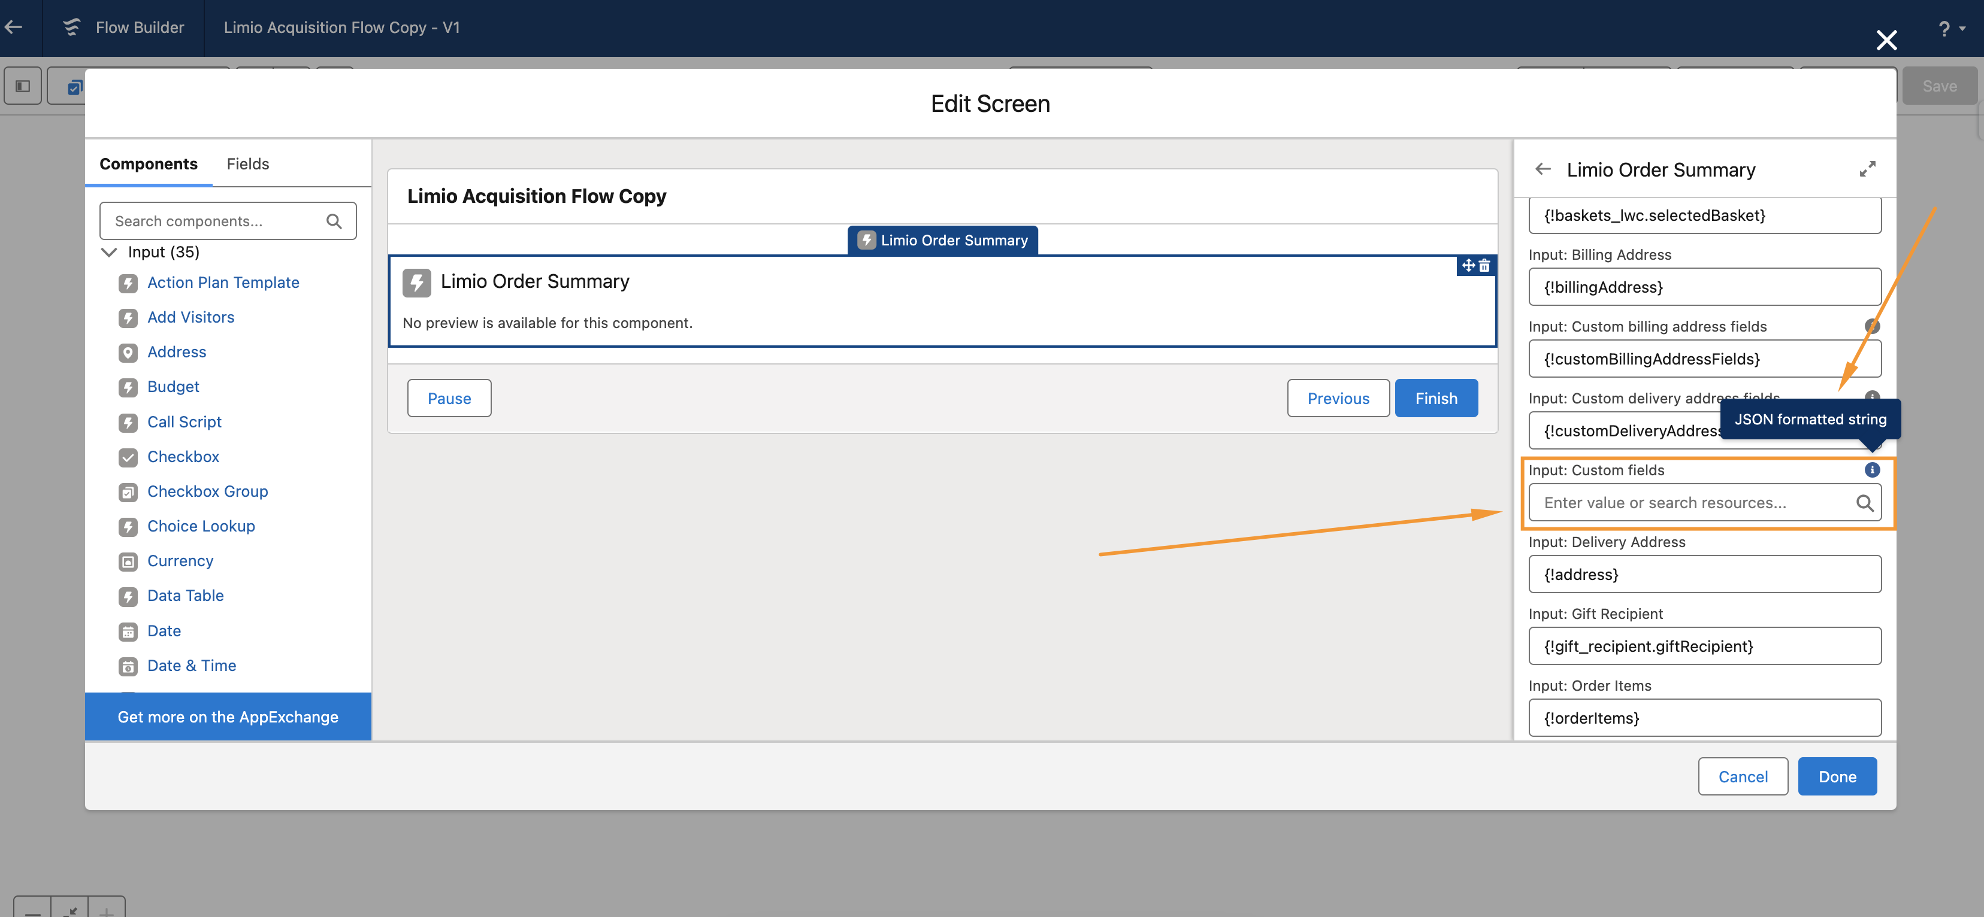This screenshot has height=917, width=1984.
Task: Click the Currency component icon
Action: (128, 561)
